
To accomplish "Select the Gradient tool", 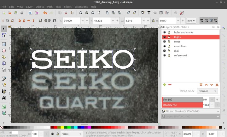I will (4, 107).
